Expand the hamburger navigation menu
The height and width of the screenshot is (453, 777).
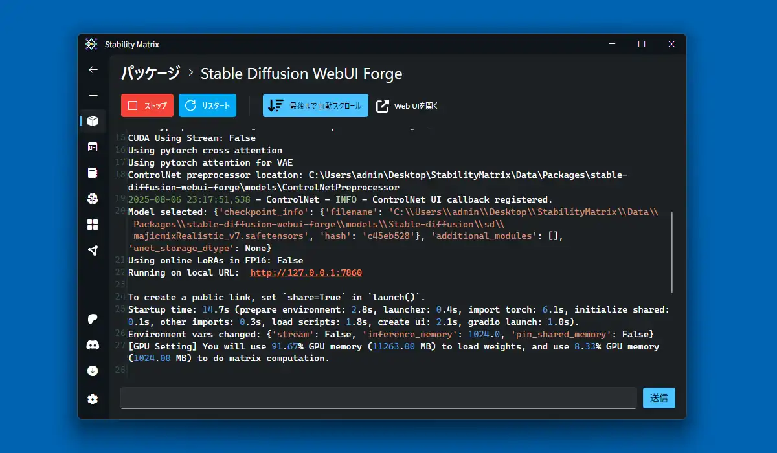point(93,96)
